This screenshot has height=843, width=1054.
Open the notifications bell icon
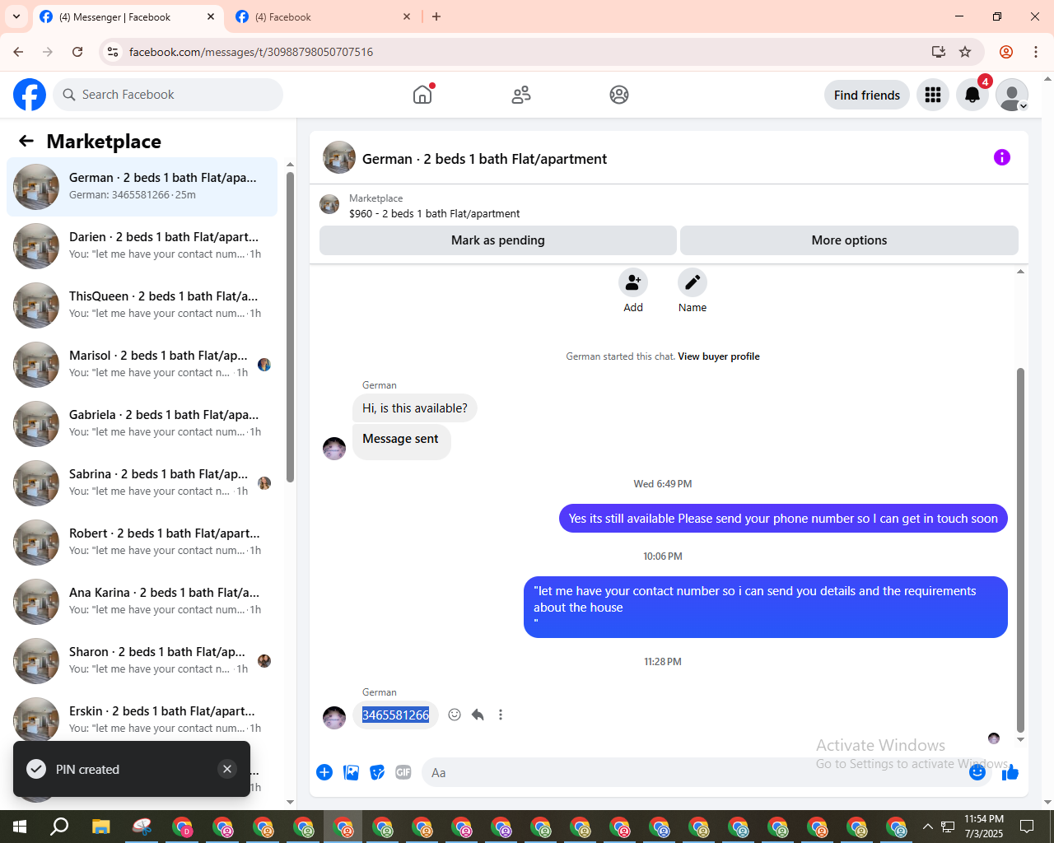pos(972,95)
